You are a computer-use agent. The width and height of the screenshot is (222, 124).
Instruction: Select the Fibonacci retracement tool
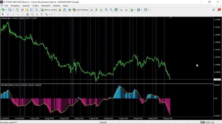32,14
